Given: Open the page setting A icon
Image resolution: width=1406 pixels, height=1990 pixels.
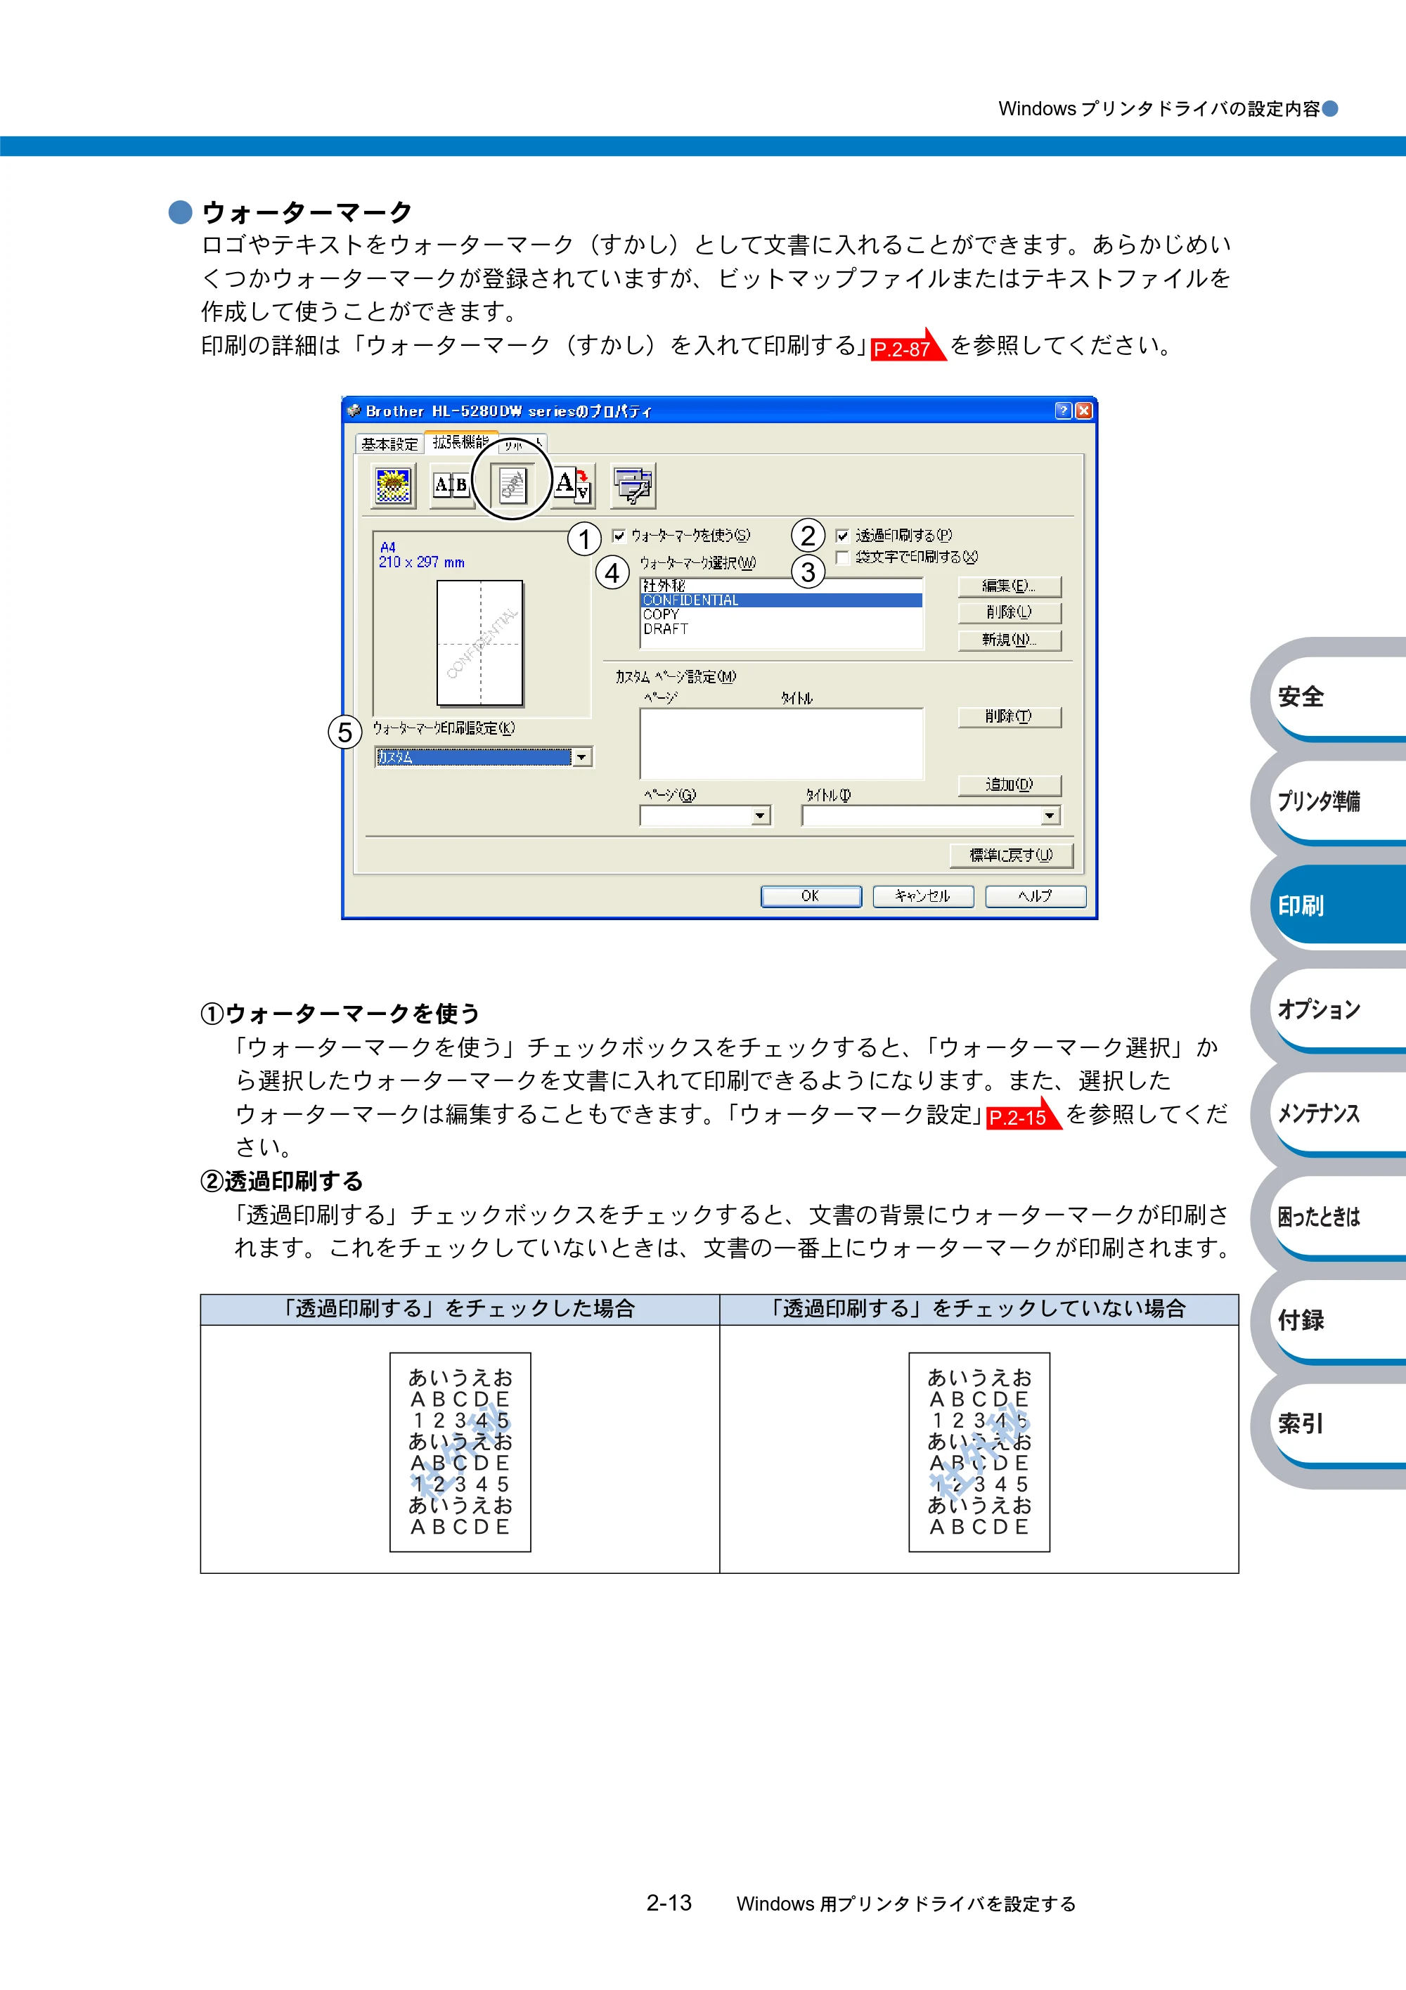Looking at the screenshot, I should click(572, 484).
